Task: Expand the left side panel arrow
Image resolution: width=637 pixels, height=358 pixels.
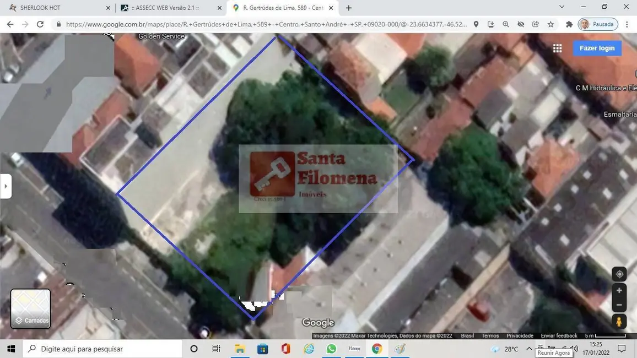Action: coord(6,186)
